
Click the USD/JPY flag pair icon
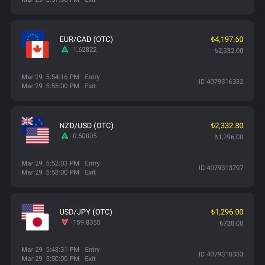tap(35, 217)
